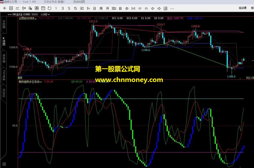Select the 1h hourly period button
254x168 pixels.
tap(88, 8)
